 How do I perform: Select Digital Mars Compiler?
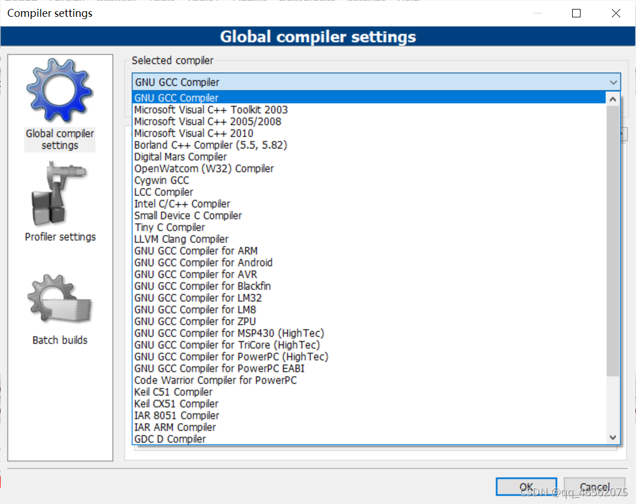click(369, 157)
